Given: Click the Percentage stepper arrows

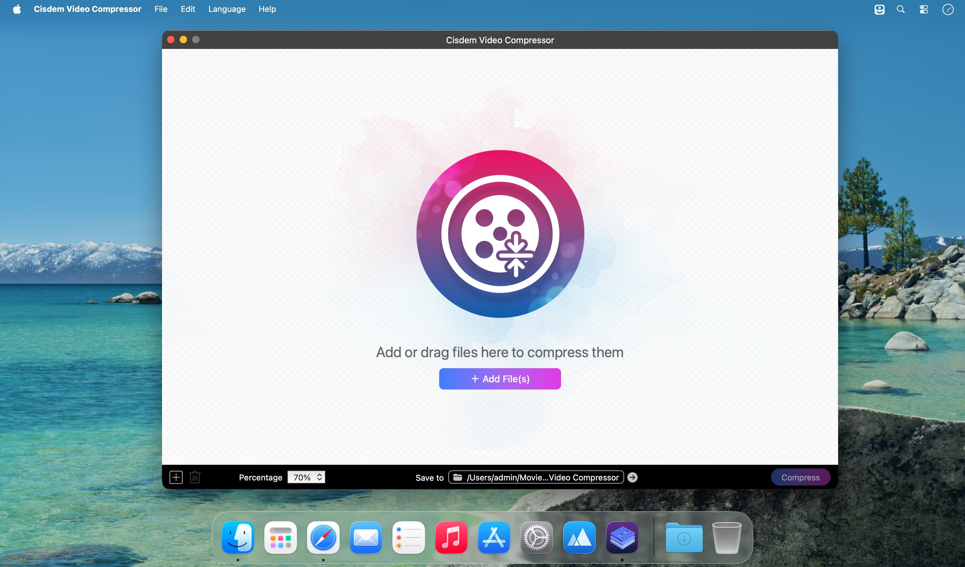Looking at the screenshot, I should pos(320,477).
